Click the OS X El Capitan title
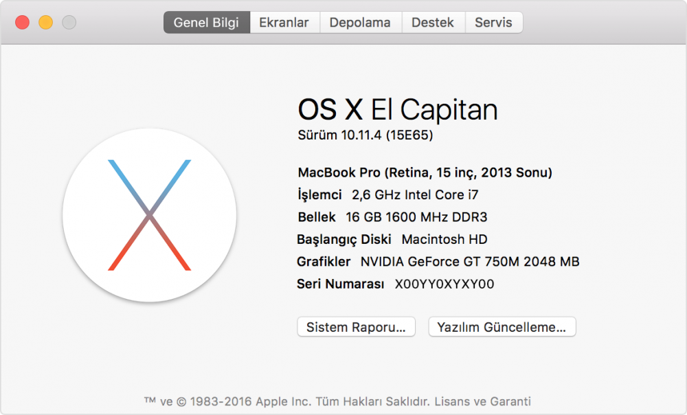This screenshot has height=415, width=687. [398, 109]
